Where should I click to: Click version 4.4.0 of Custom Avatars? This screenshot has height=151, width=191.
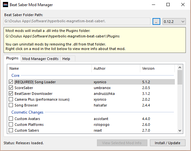pos(146,119)
